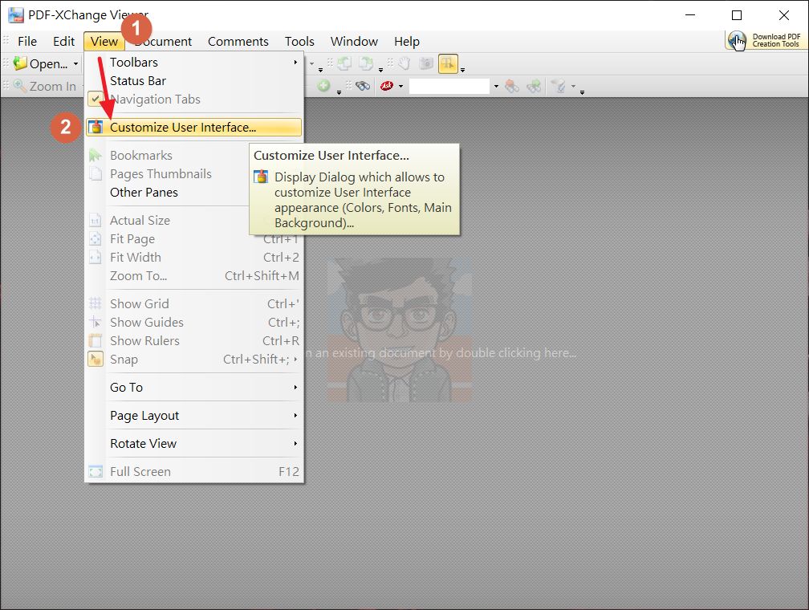
Task: Expand the Snap submenu arrow
Action: (295, 360)
